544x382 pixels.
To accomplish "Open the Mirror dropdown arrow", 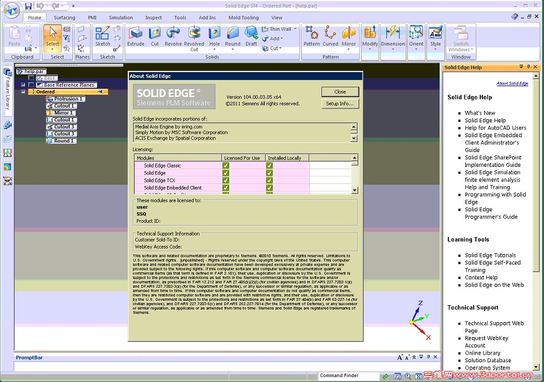I will coord(349,49).
